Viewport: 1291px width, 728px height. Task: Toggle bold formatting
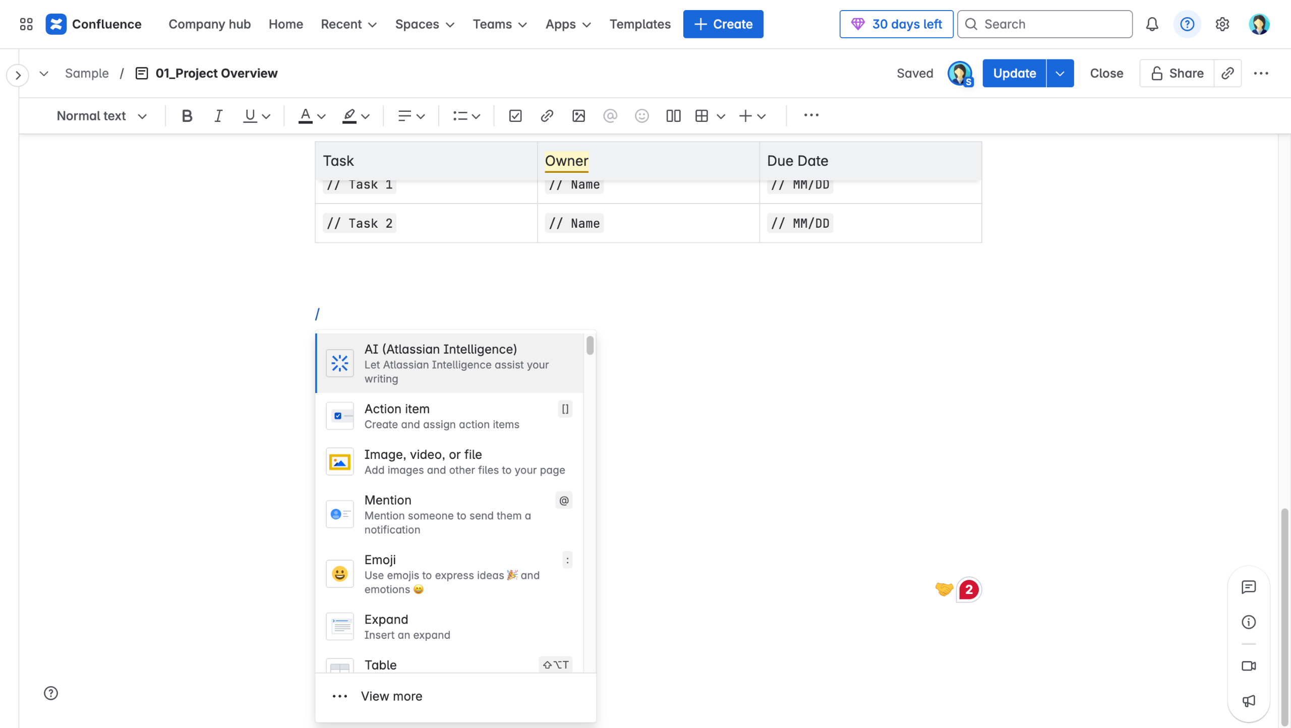pyautogui.click(x=187, y=116)
